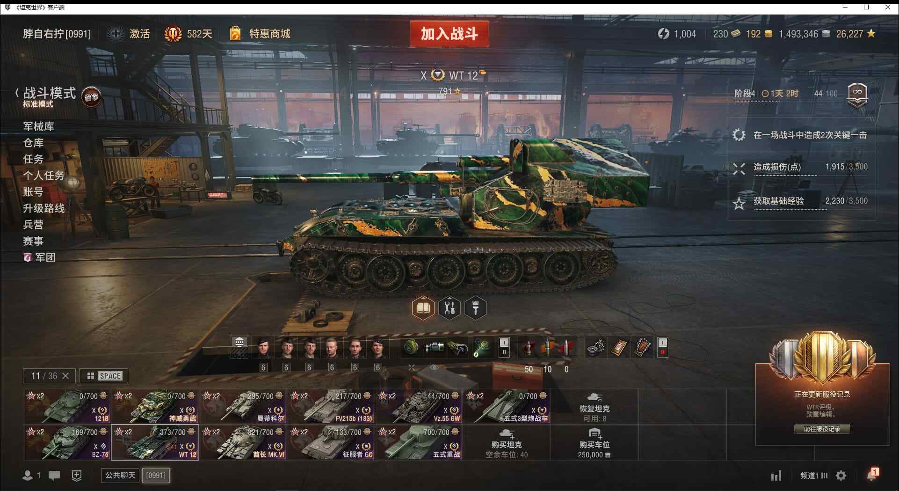Click the 前往服役记录 button
The width and height of the screenshot is (899, 491).
point(822,429)
